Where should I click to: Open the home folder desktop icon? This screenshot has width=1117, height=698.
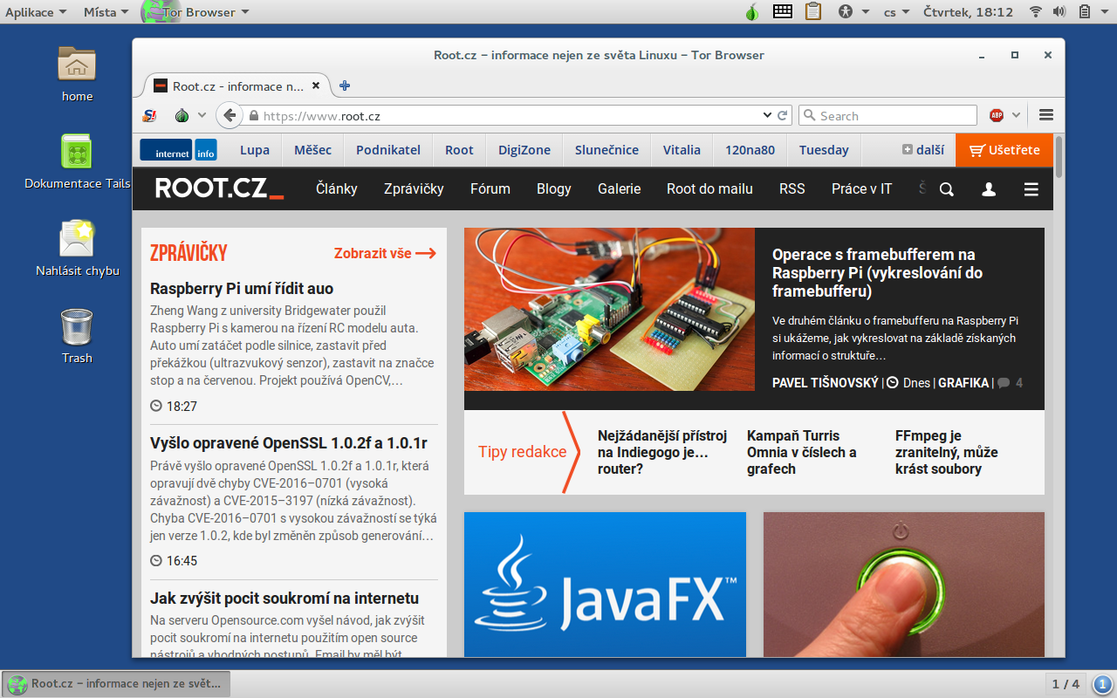[x=77, y=63]
